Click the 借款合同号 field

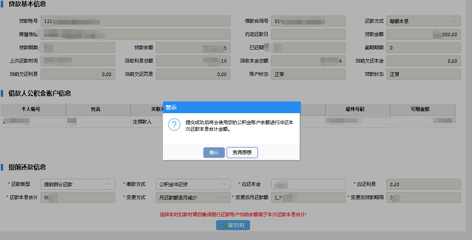308,21
